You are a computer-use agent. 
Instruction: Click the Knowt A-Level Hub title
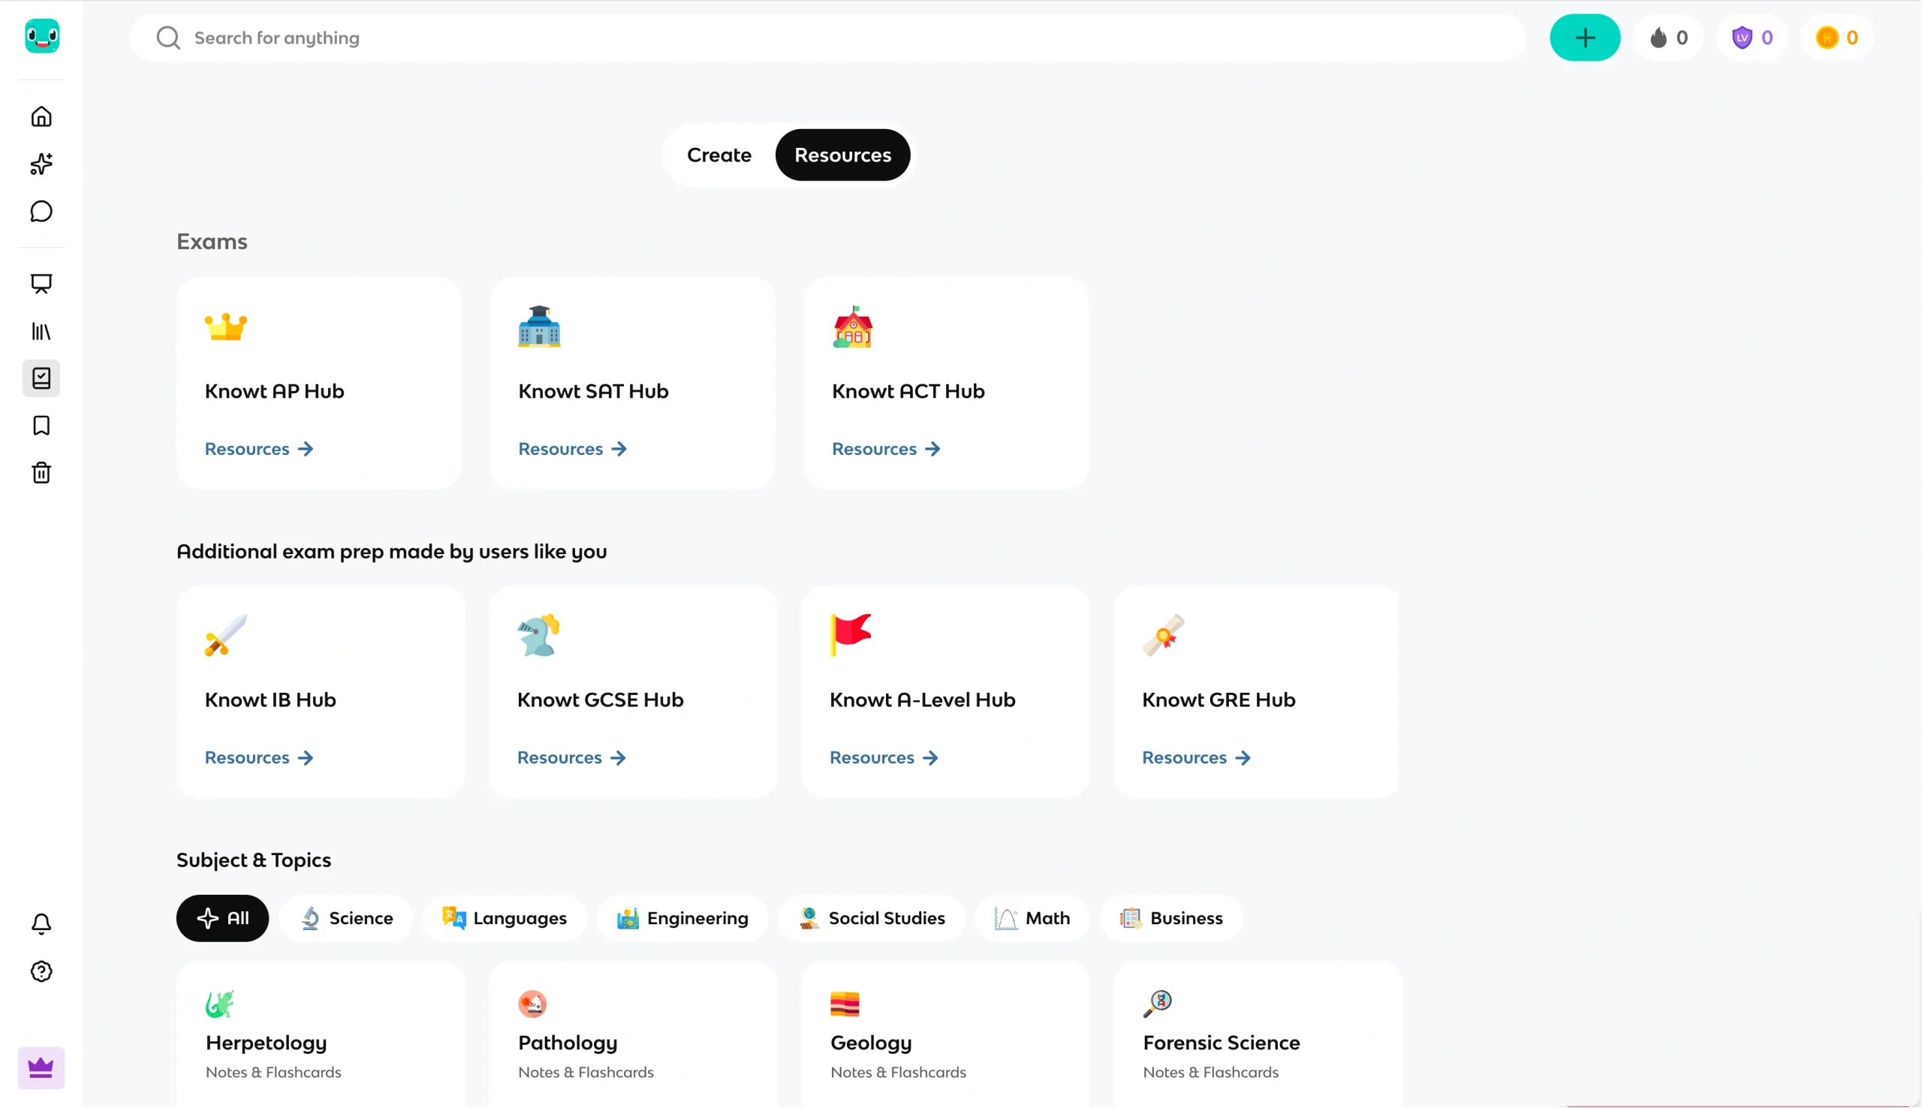[922, 700]
